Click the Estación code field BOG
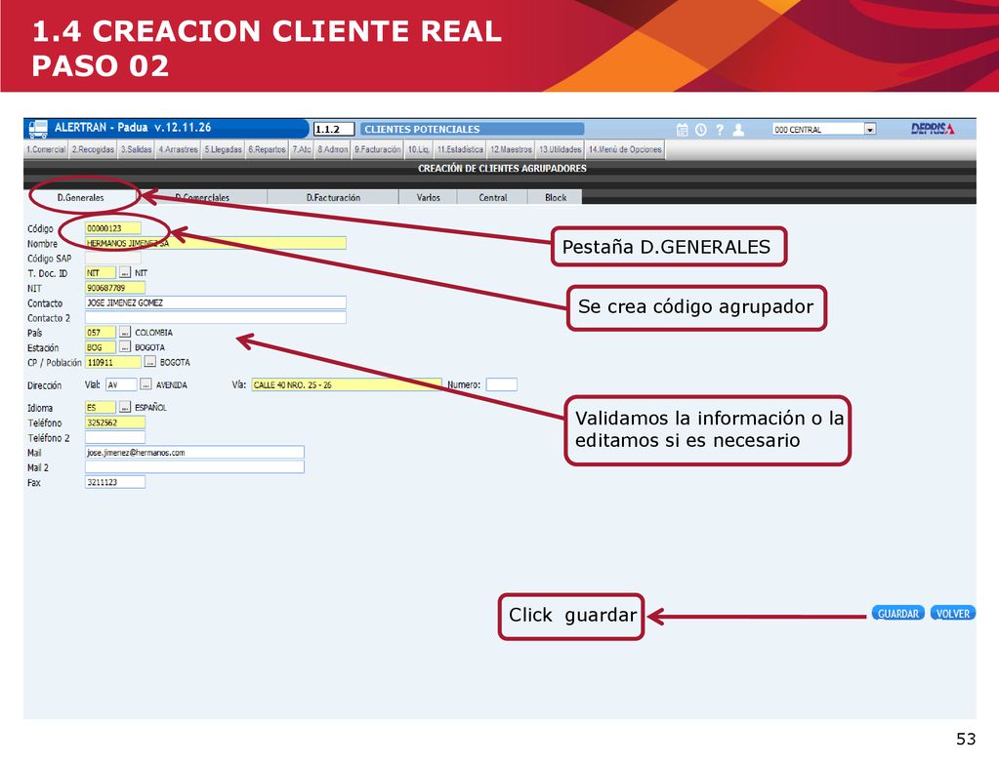This screenshot has width=999, height=764. (101, 347)
